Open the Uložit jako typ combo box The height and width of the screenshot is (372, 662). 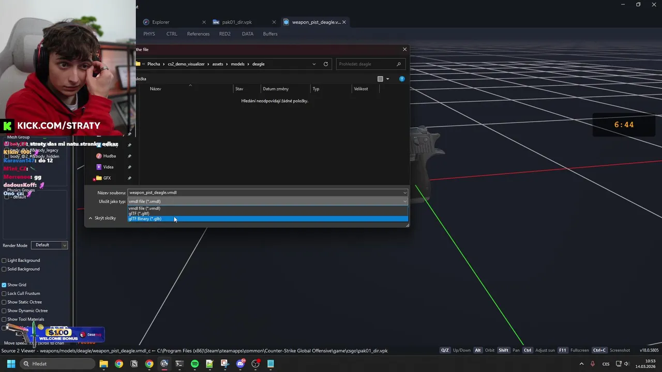268,202
